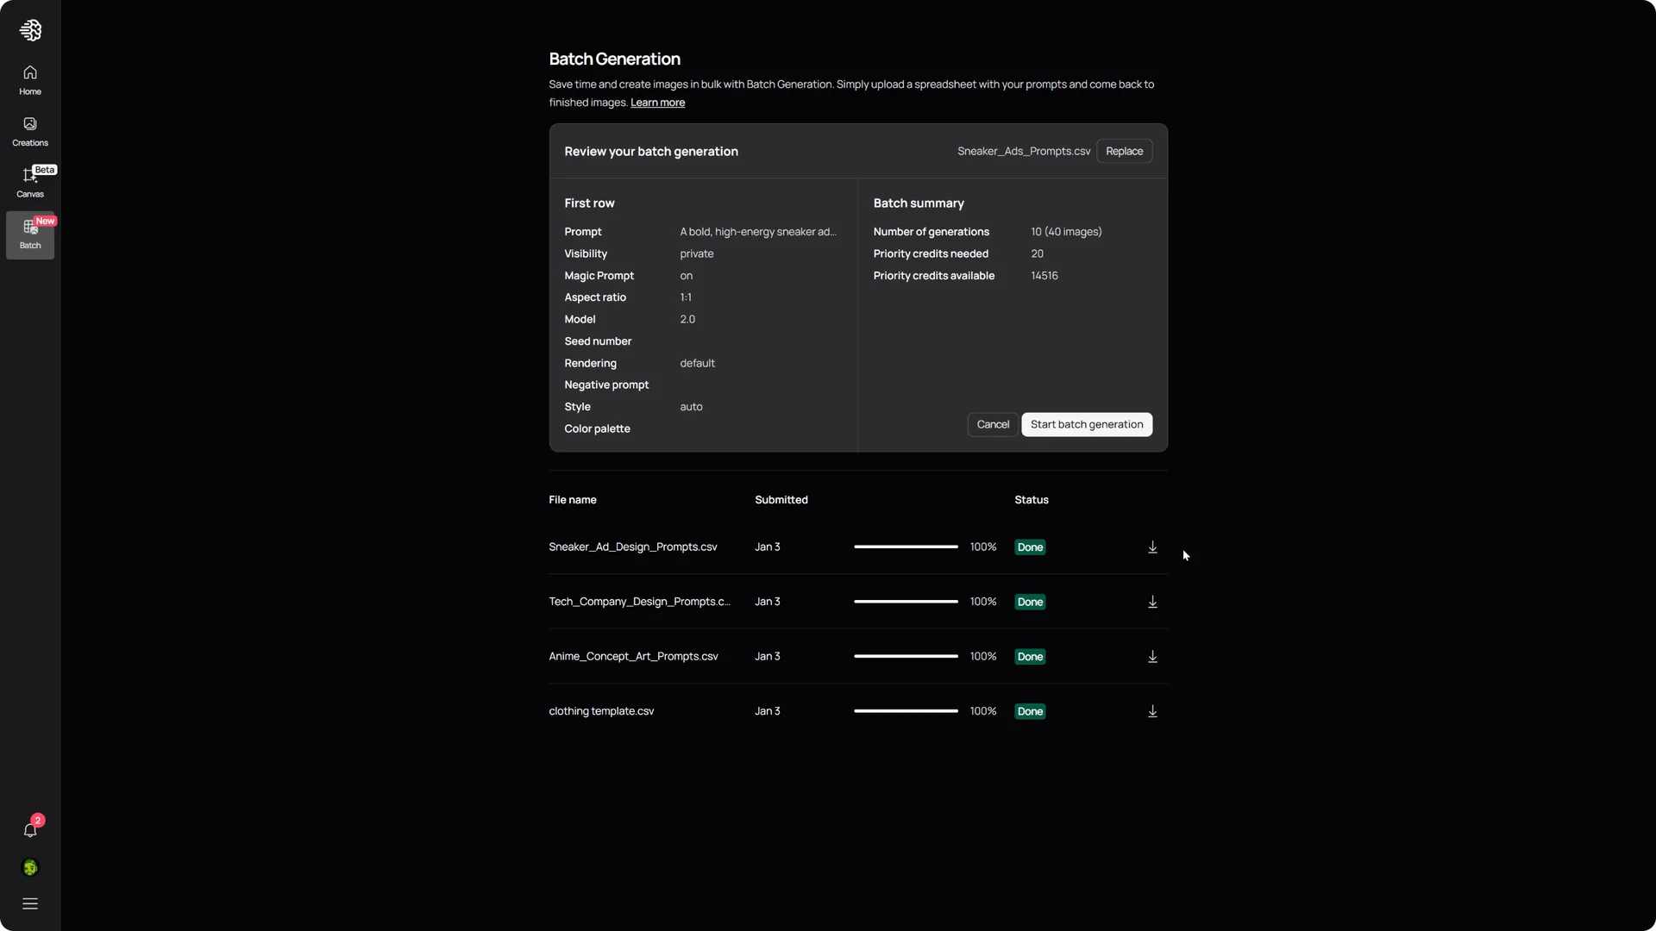Download results for clothing template.csv
The width and height of the screenshot is (1656, 931).
1152,711
